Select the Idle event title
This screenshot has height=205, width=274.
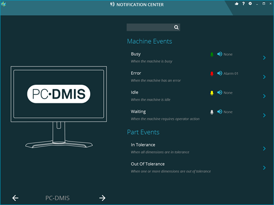pos(134,92)
